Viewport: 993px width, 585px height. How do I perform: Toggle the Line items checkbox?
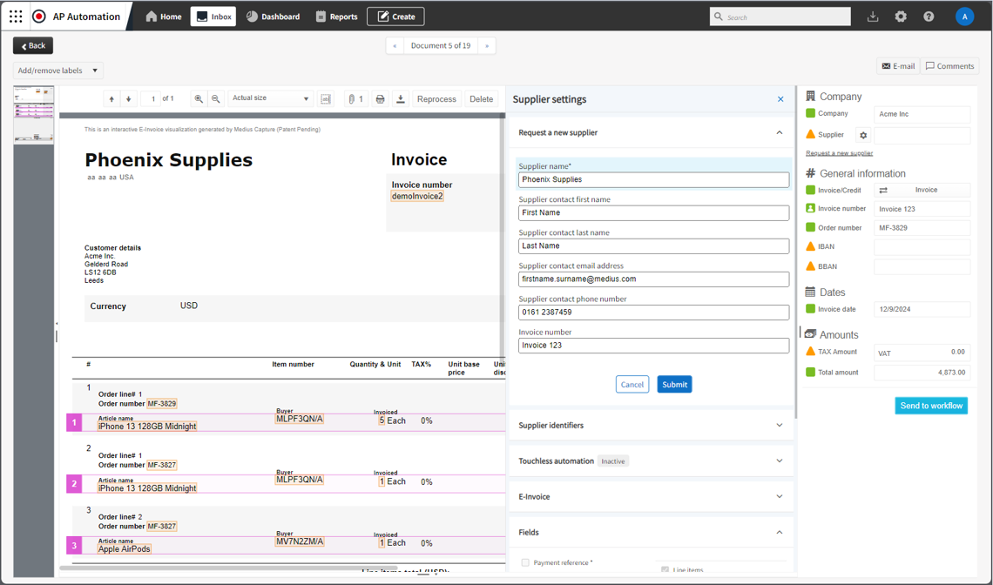(x=665, y=570)
